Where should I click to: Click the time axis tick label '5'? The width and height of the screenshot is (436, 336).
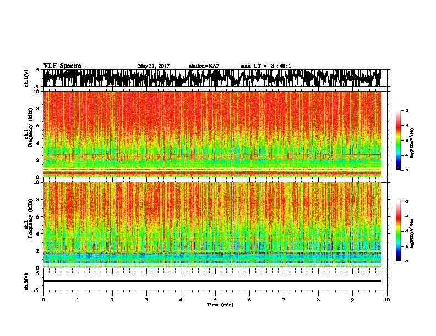(215, 300)
